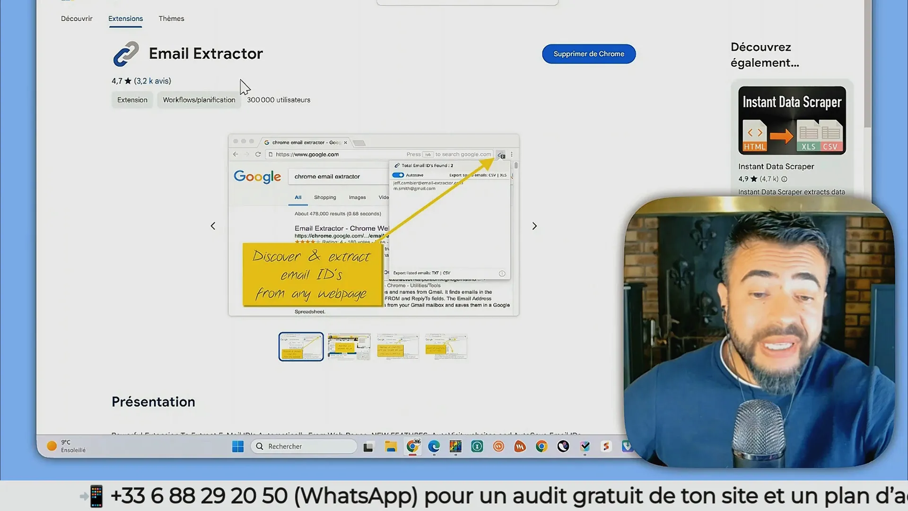Show the next screenshot with right arrow

click(534, 226)
